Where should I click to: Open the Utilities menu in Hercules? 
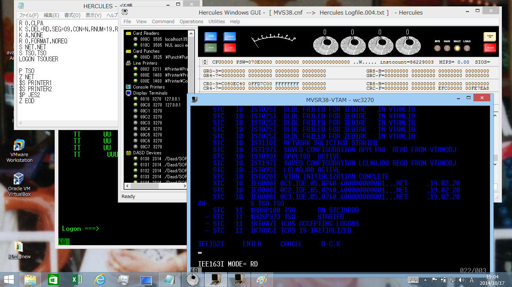(x=217, y=21)
